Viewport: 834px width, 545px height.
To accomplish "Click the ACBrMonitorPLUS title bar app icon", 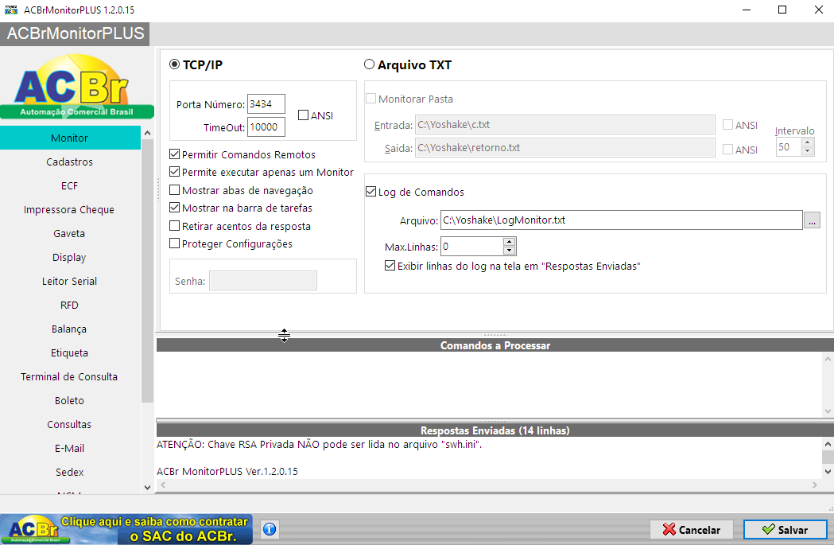I will pyautogui.click(x=10, y=10).
